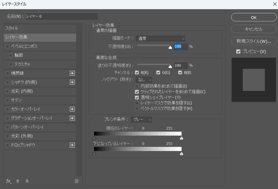Image resolution: width=278 pixels, height=189 pixels.
Task: Enable グラデーションオーバーレイ checkbox
Action: pos(7,118)
